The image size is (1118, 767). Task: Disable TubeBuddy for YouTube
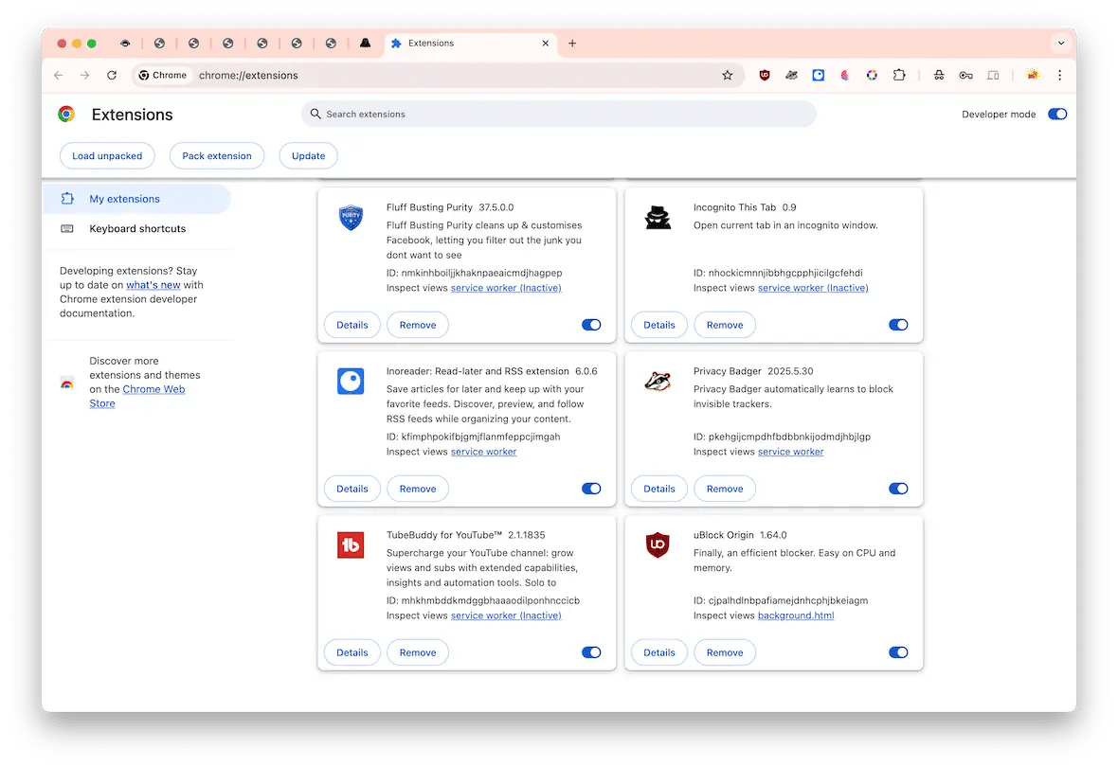[591, 653]
